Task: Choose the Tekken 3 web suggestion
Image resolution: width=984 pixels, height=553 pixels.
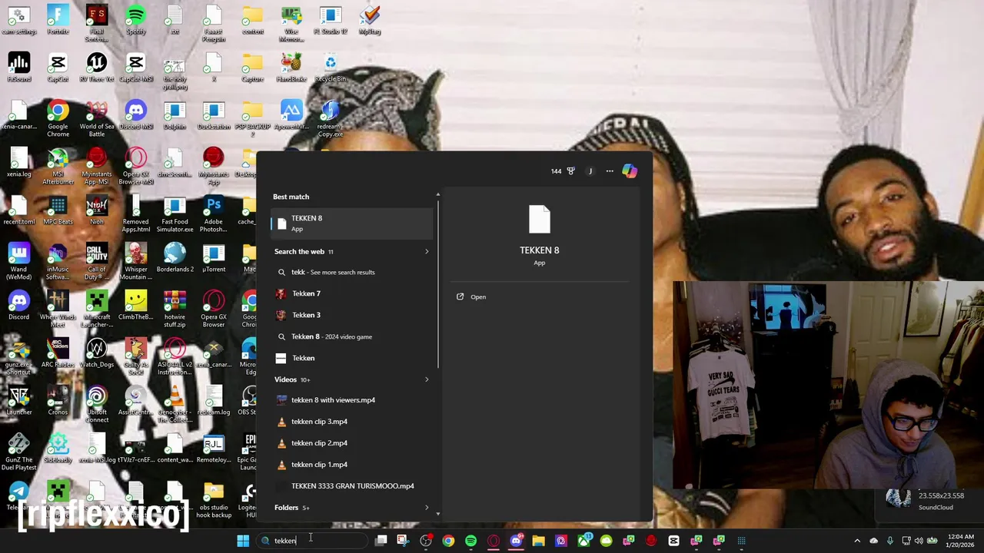Action: (x=351, y=315)
